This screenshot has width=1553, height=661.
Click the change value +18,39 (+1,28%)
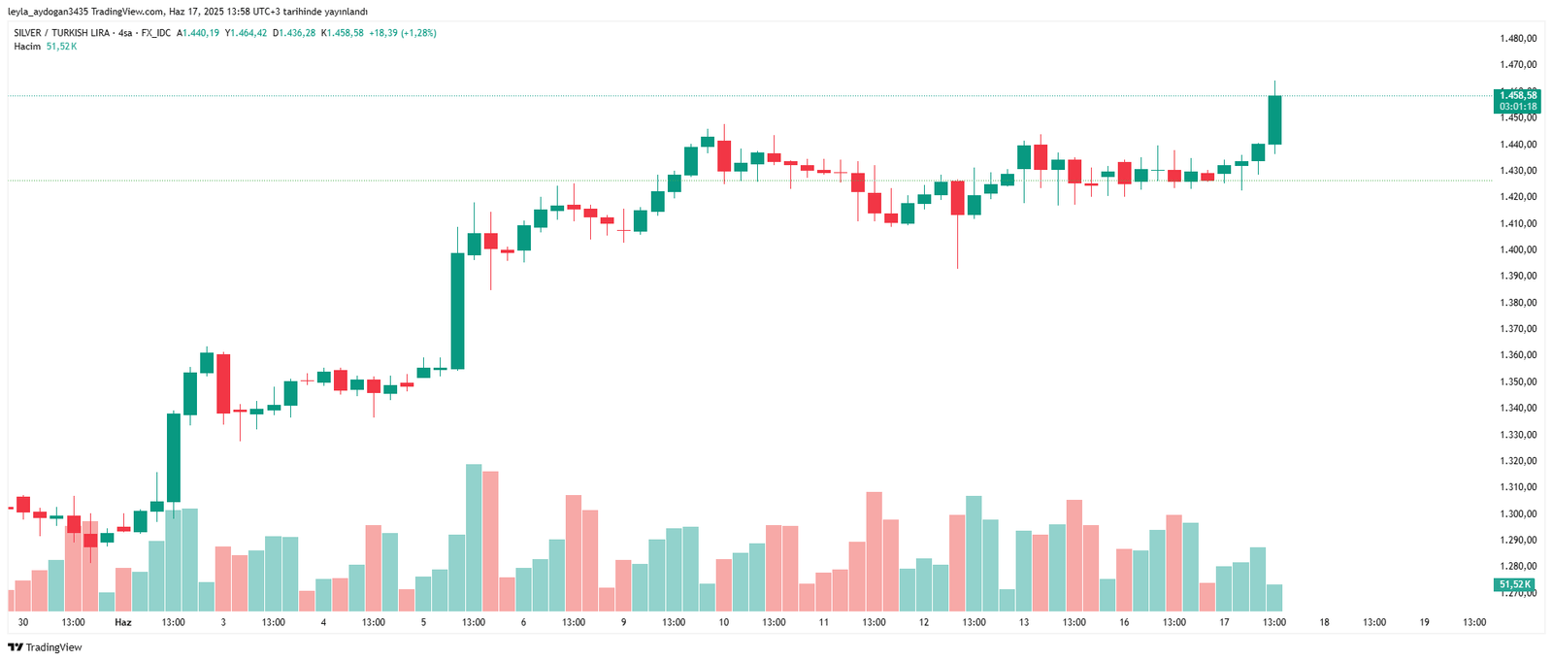[403, 33]
